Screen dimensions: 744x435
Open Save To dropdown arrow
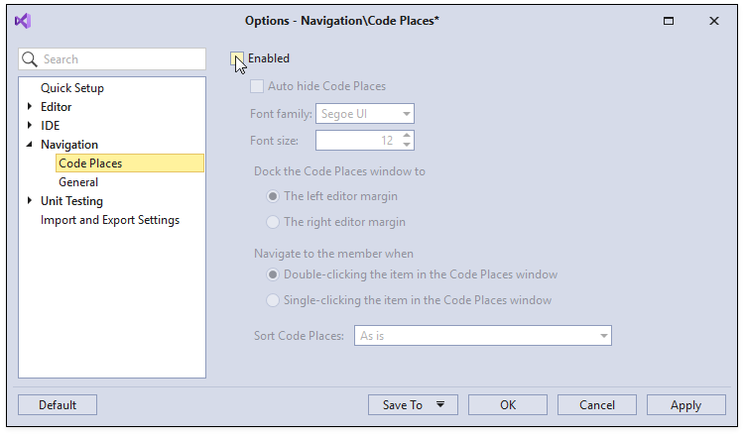pyautogui.click(x=440, y=404)
